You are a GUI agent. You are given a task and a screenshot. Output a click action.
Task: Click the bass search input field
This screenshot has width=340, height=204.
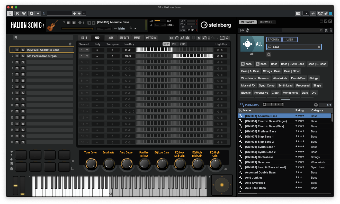click(294, 47)
